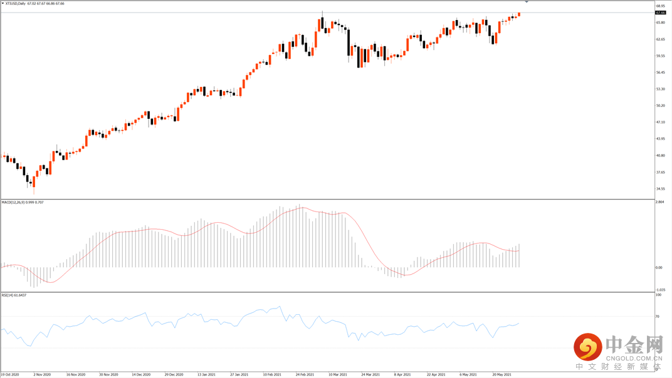The image size is (672, 378).
Task: Click the 13 Jan 2021 date label
Action: point(206,375)
